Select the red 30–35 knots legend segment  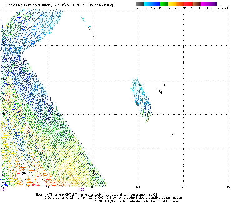[x=189, y=4]
